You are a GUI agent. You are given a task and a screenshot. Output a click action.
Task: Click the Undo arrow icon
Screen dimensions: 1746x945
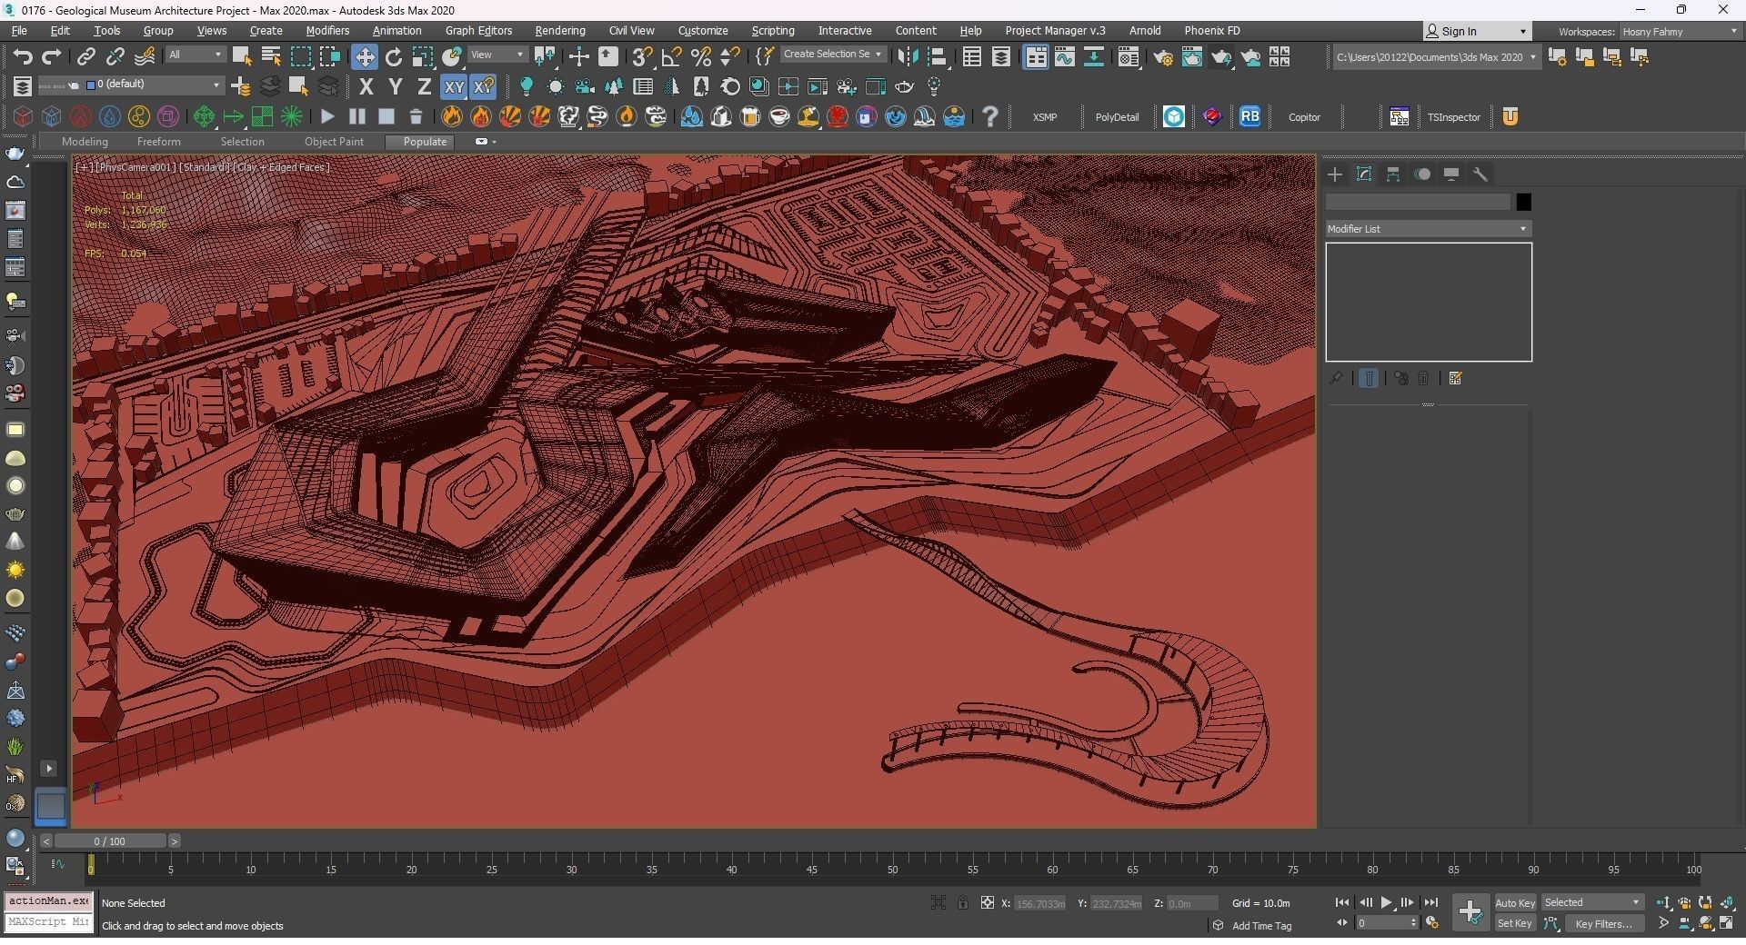(22, 57)
